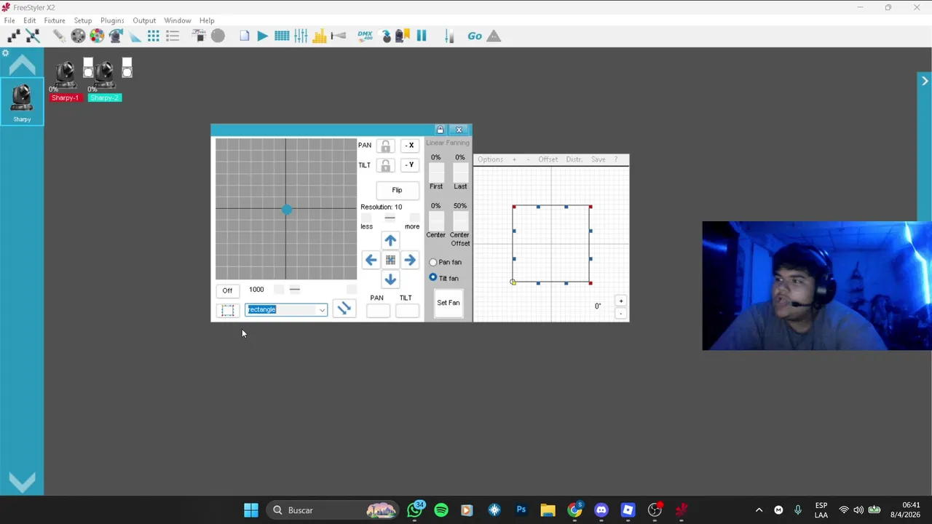The width and height of the screenshot is (932, 524).
Task: Select the Pan fan radio button
Action: point(433,262)
